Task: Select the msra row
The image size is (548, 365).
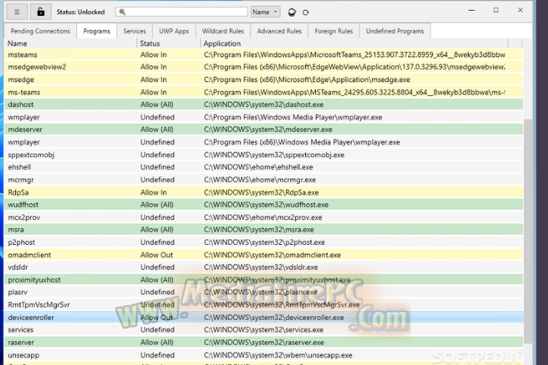Action: pos(264,230)
